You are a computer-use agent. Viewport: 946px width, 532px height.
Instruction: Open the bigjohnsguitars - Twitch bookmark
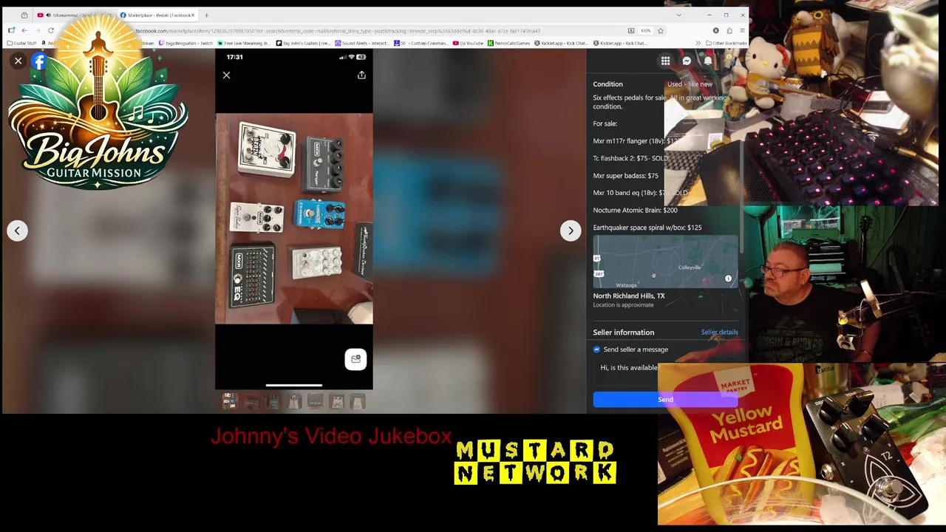pos(186,43)
